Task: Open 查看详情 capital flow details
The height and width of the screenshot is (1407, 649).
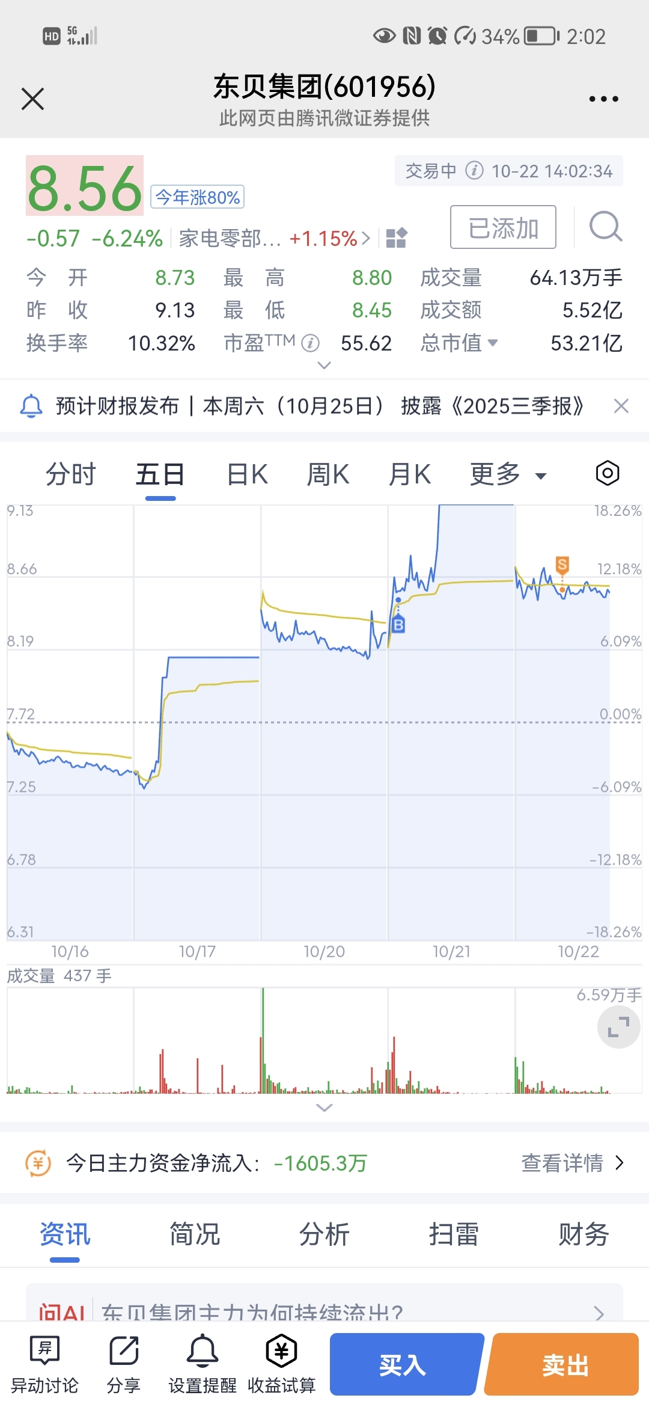Action: (573, 1163)
